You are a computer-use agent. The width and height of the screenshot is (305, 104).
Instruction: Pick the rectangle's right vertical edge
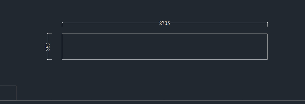(267, 47)
